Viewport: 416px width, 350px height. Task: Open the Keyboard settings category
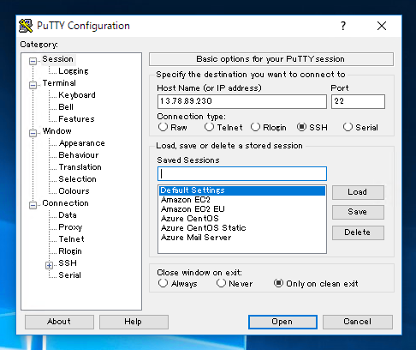77,95
